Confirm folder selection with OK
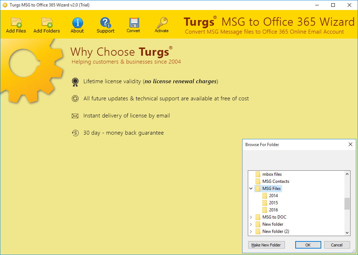Viewport: 358px width, 255px height. point(308,245)
